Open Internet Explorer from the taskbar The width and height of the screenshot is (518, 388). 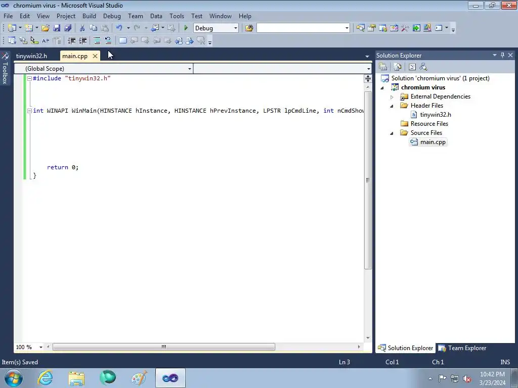(45, 378)
